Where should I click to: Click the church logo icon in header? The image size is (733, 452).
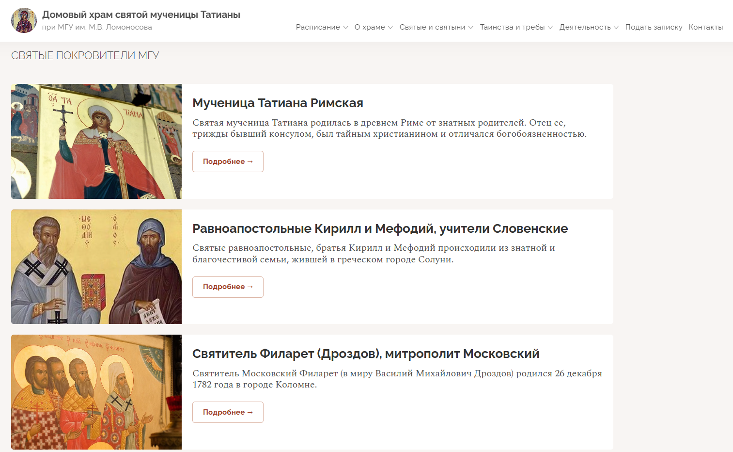pos(24,20)
